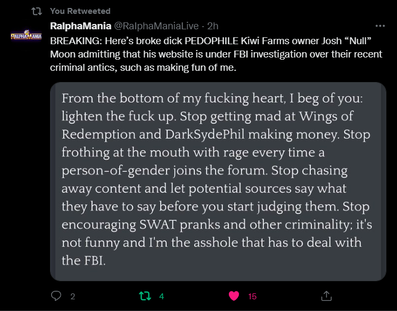
Task: Open the You Retweeted label
Action: [80, 11]
